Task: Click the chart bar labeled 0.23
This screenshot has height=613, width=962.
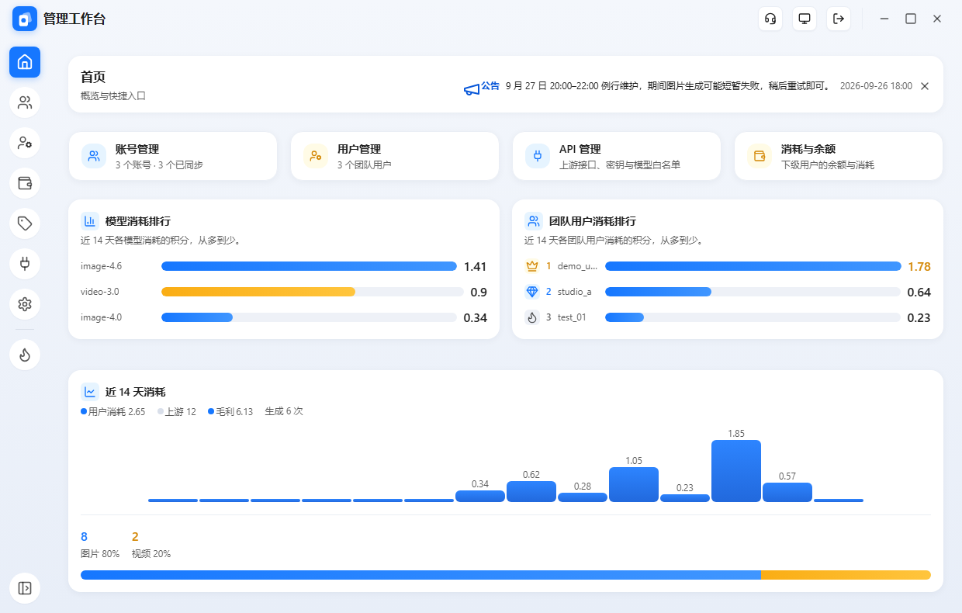Action: point(685,498)
